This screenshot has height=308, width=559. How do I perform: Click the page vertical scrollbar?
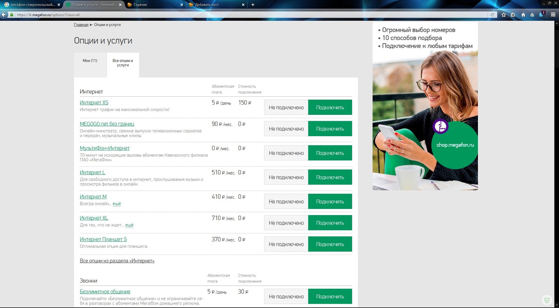coord(557,163)
